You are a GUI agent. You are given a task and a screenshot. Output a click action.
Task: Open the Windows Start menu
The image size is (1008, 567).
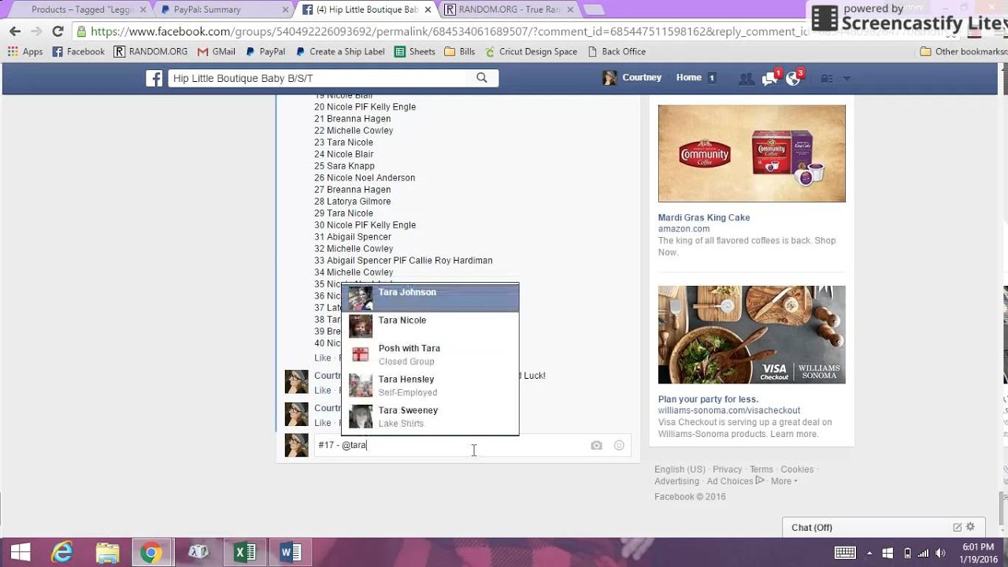pos(20,552)
